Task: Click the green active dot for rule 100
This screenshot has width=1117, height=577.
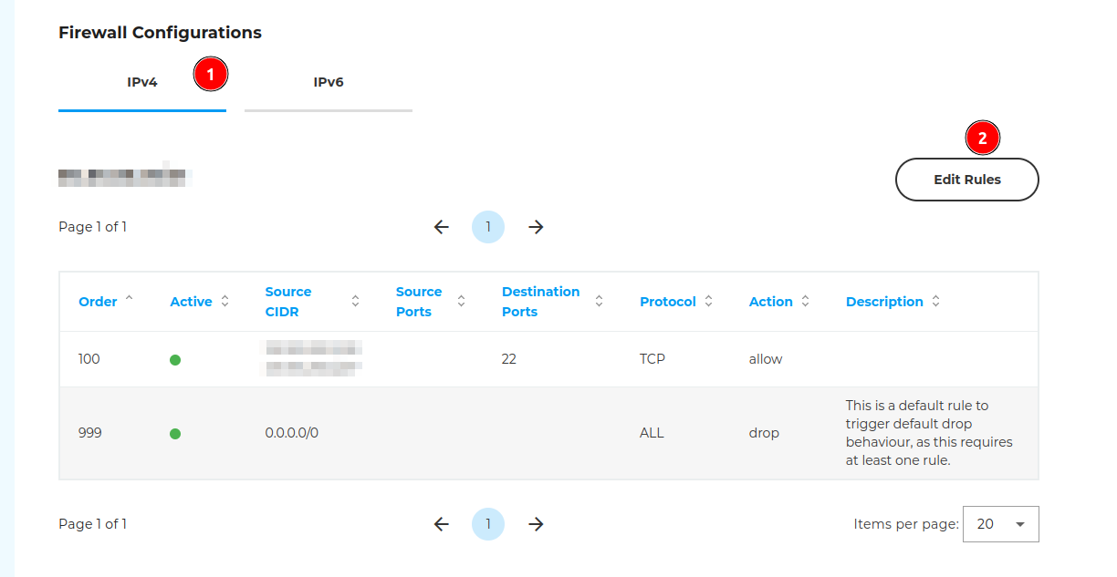Action: [x=175, y=360]
